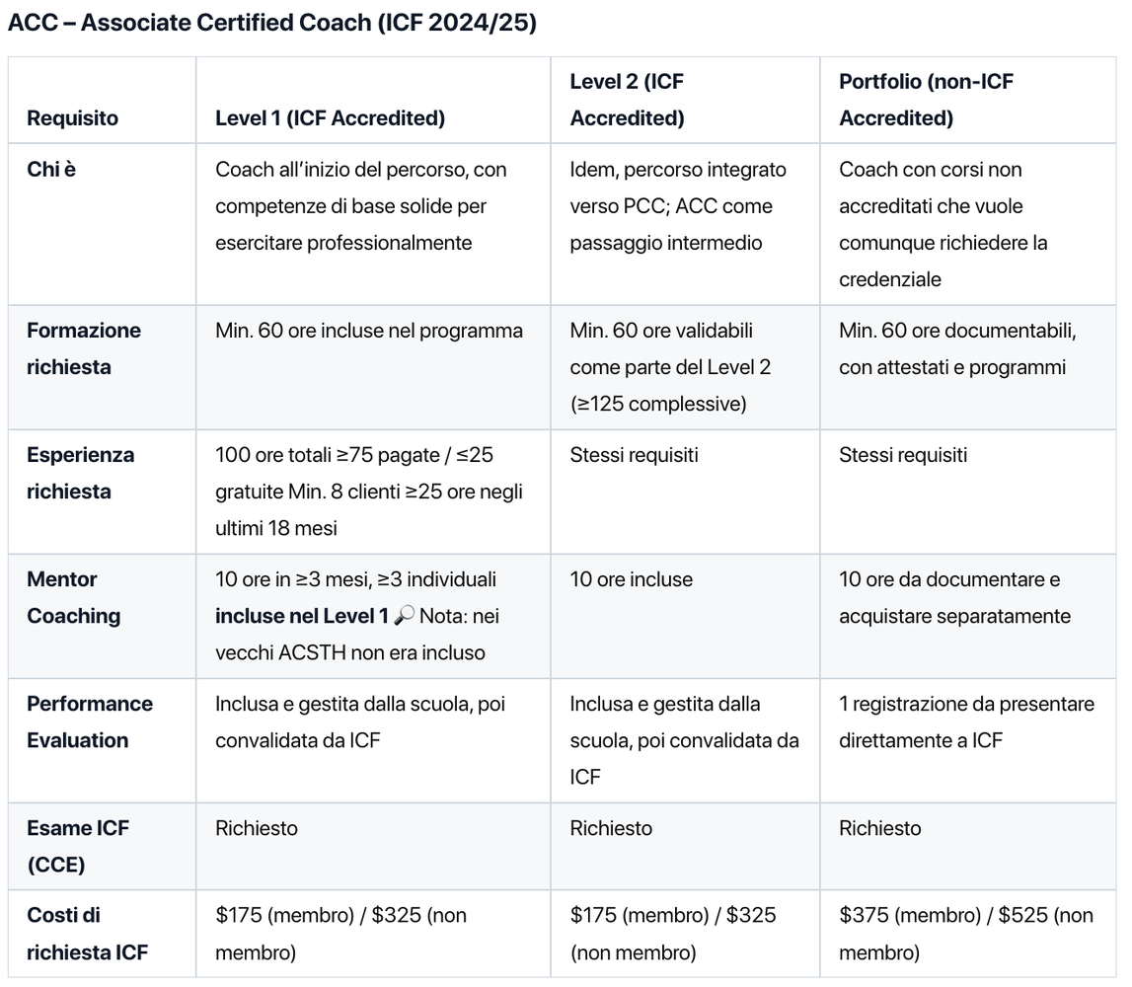
Task: Click the magnifying glass emoji in Mentor Coaching
Action: coord(404,617)
